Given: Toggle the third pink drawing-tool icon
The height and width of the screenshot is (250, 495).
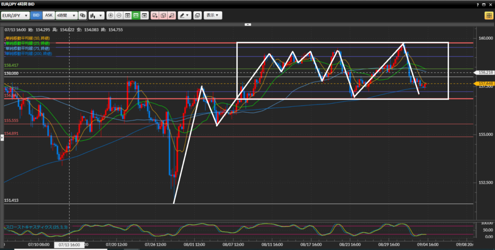Looking at the screenshot, I should (172, 15).
